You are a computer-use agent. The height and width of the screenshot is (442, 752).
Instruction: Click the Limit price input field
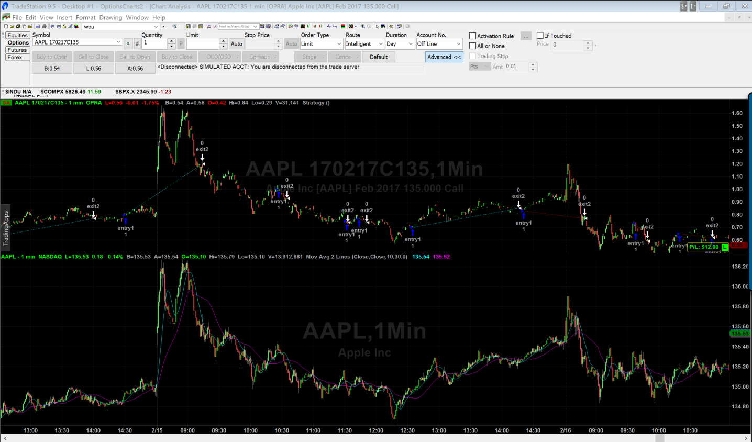(x=203, y=44)
